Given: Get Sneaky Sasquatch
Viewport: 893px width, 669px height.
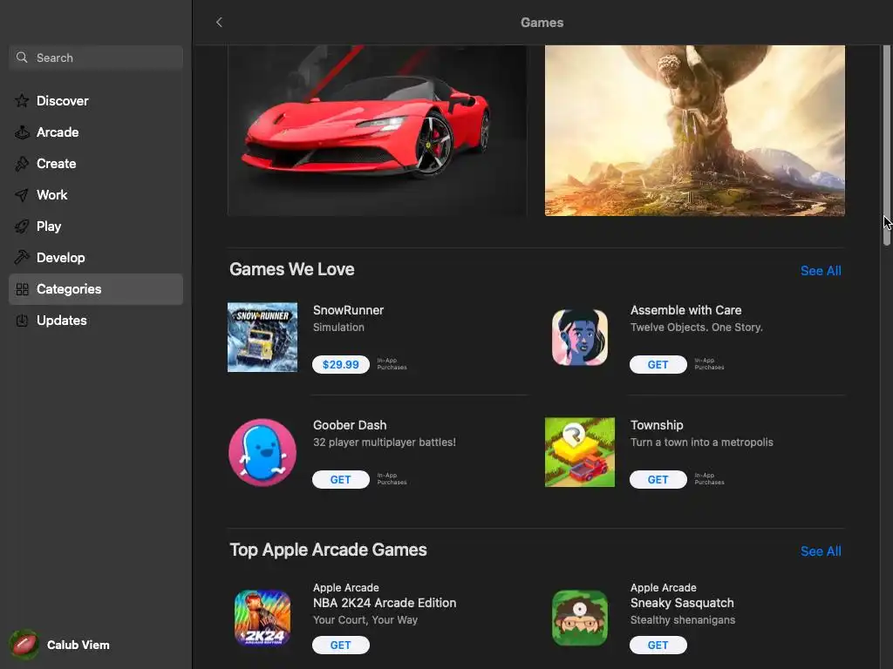Looking at the screenshot, I should [658, 645].
